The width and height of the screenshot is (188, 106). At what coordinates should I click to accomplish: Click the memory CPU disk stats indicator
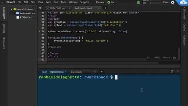pos(152,2)
